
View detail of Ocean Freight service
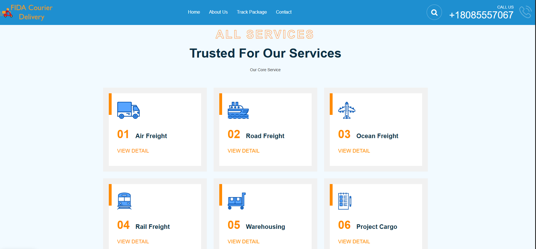point(354,151)
